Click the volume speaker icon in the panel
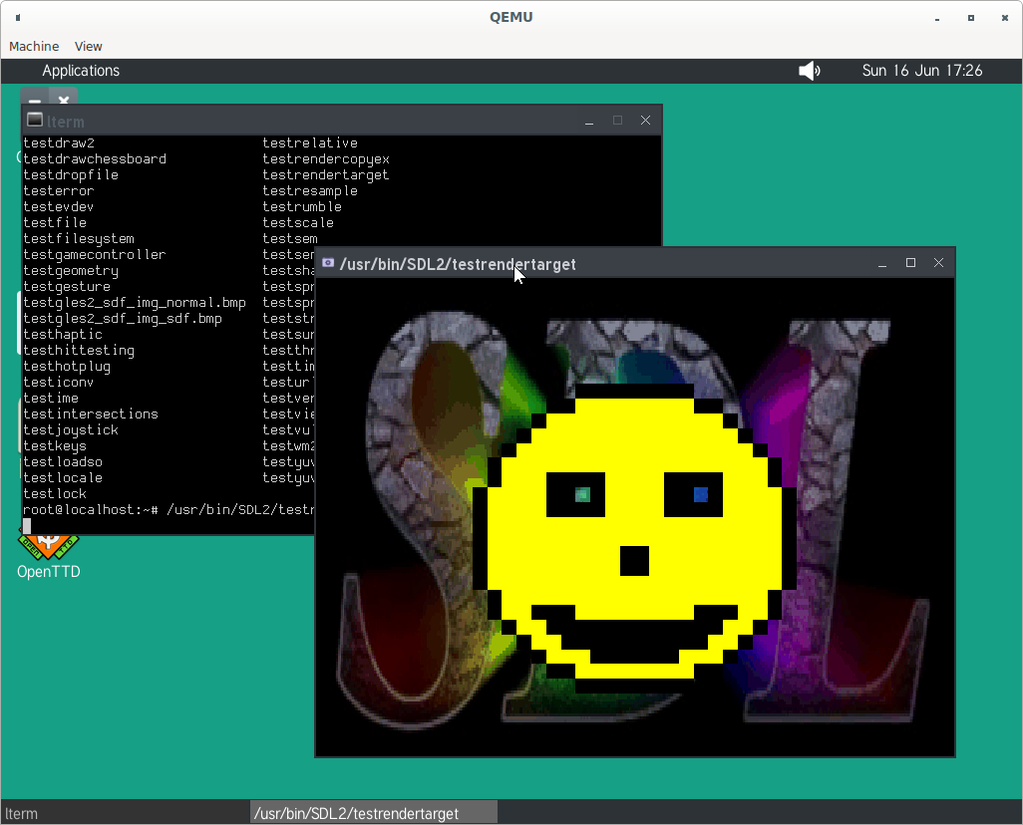Viewport: 1023px width, 825px height. pos(809,71)
